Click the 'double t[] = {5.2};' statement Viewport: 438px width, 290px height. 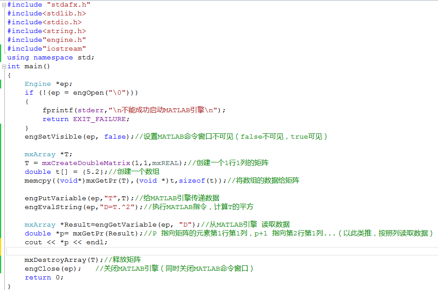pyautogui.click(x=66, y=172)
